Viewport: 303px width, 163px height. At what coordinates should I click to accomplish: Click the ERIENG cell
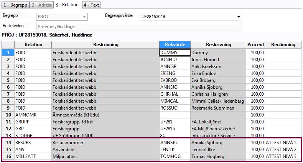point(175,73)
